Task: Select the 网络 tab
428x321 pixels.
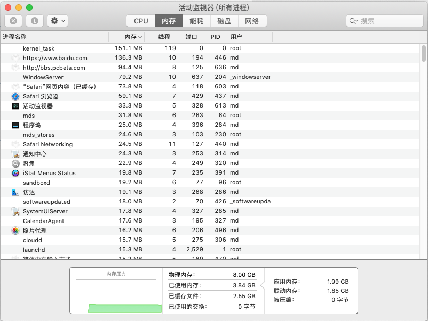Action: (252, 21)
